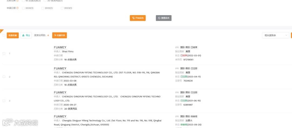Image resolution: width=292 pixels, height=128 pixels.
Task: Select the checkbox for result row 2
Action: click(4, 77)
